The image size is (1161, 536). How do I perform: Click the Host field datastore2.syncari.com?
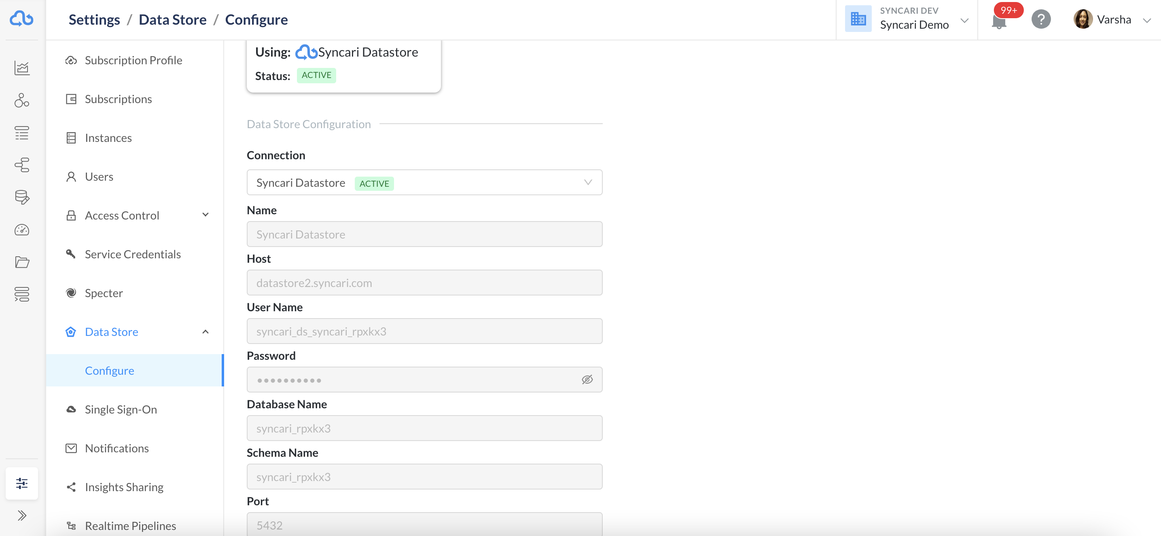[x=424, y=283]
